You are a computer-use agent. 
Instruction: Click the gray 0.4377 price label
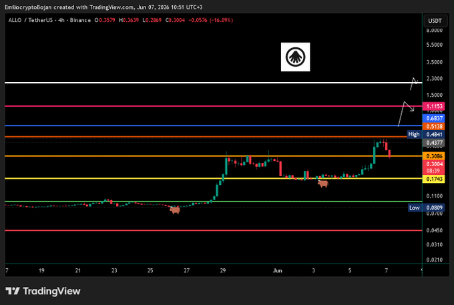pyautogui.click(x=434, y=143)
